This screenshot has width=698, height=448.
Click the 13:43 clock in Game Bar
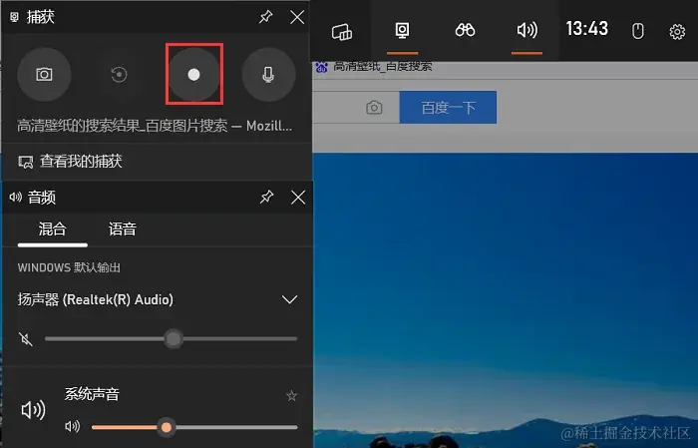point(586,29)
